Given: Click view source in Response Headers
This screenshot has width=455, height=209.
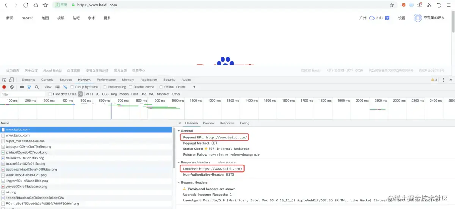Looking at the screenshot, I should (227, 162).
